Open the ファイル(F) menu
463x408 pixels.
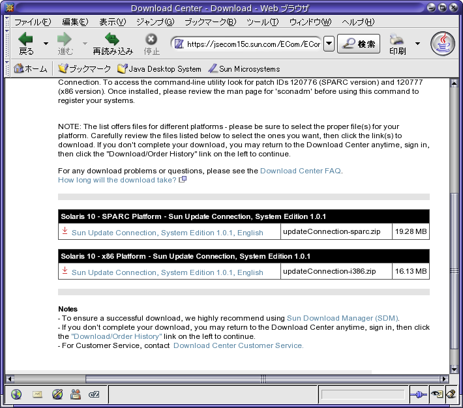(33, 22)
